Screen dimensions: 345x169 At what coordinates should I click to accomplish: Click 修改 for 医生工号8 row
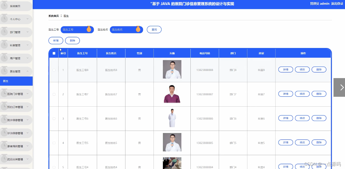(302, 70)
